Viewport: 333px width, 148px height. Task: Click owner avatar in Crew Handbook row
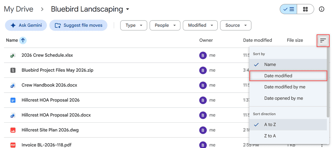203,85
